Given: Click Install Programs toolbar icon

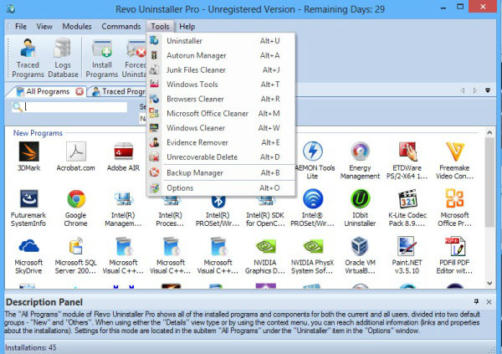Looking at the screenshot, I should 101,58.
